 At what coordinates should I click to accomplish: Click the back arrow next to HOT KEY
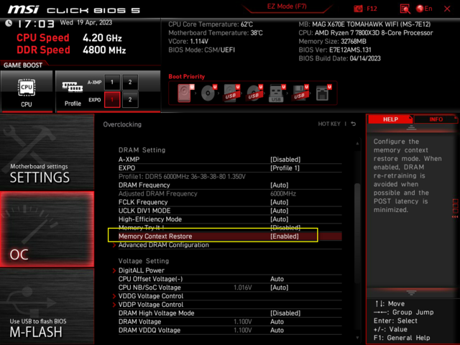click(x=354, y=124)
